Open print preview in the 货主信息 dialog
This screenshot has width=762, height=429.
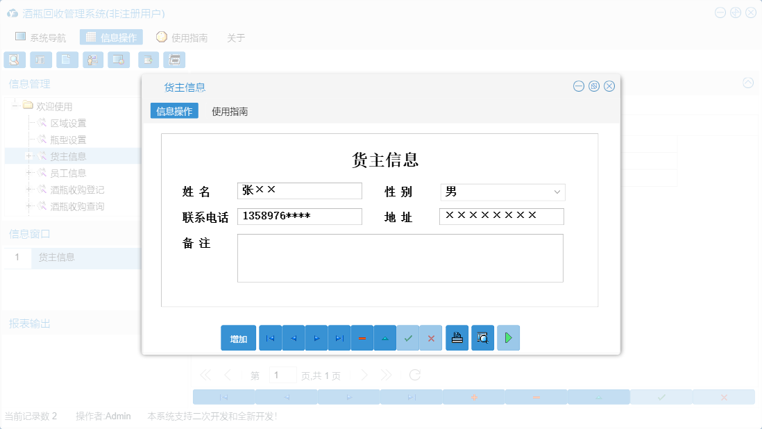click(x=482, y=338)
